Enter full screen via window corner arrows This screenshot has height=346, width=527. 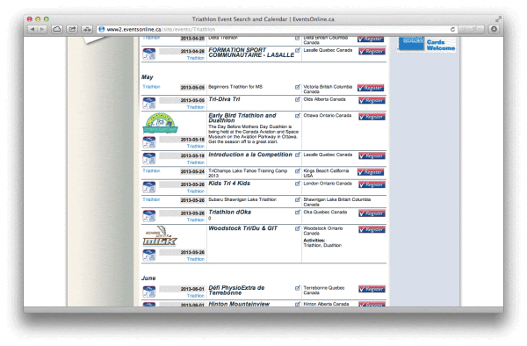(498, 19)
